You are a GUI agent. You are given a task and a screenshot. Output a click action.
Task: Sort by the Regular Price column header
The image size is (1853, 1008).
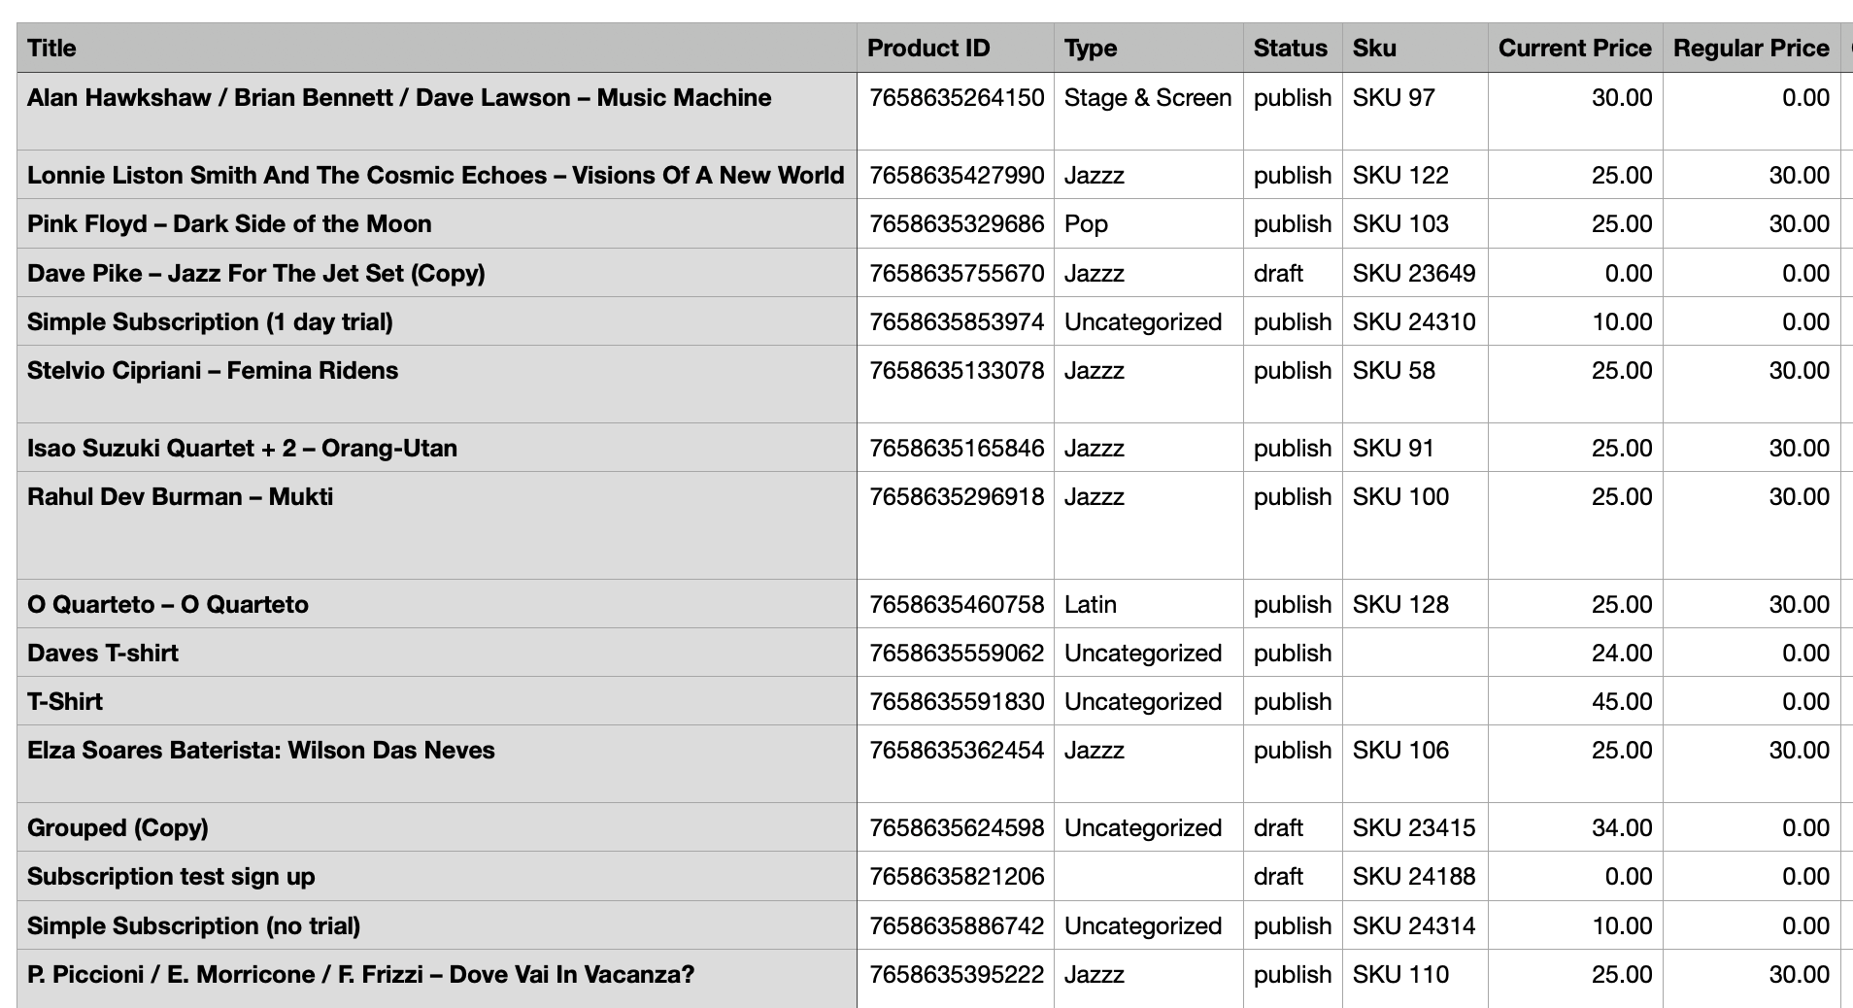click(x=1750, y=47)
